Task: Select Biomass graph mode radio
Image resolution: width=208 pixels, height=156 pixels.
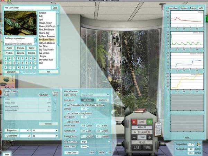Action: (179, 8)
